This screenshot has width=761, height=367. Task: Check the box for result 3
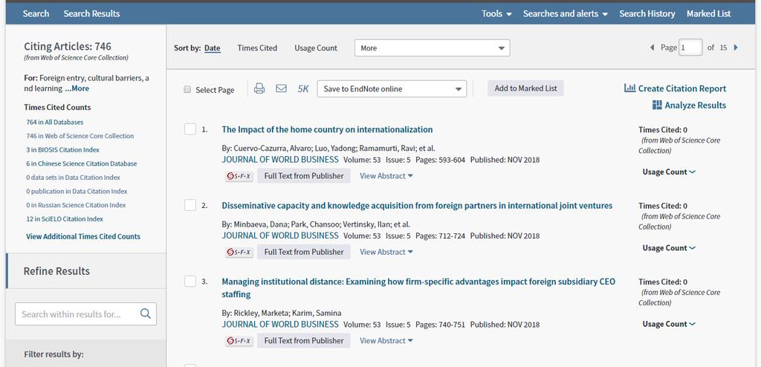coord(190,281)
